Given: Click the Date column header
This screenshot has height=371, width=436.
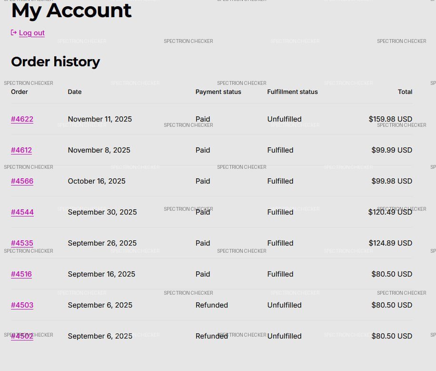Looking at the screenshot, I should point(75,92).
